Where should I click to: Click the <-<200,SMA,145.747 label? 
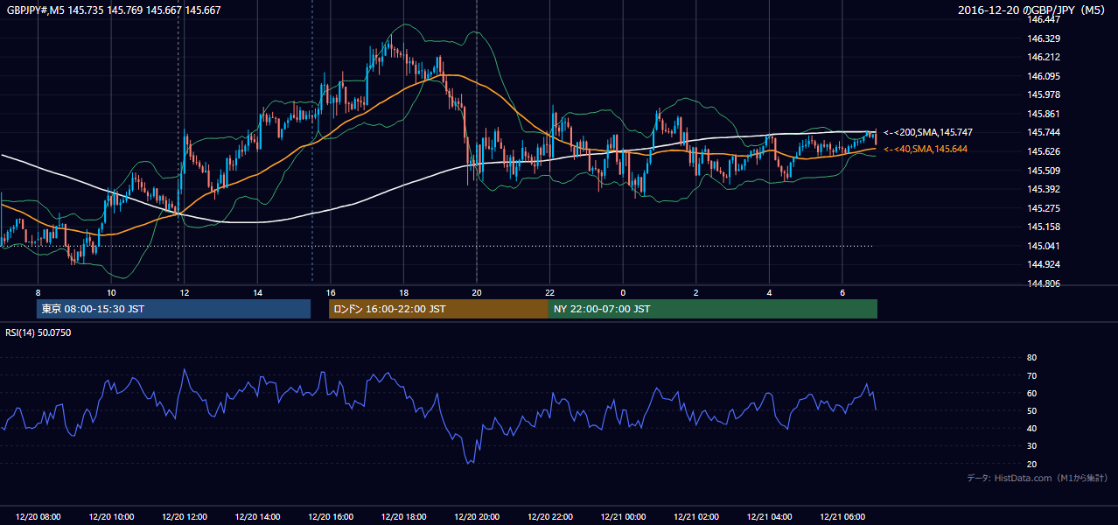click(927, 132)
